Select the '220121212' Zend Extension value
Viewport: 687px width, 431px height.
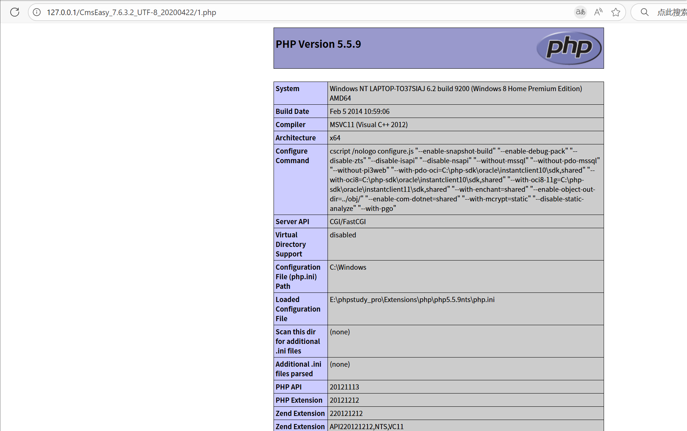point(346,413)
